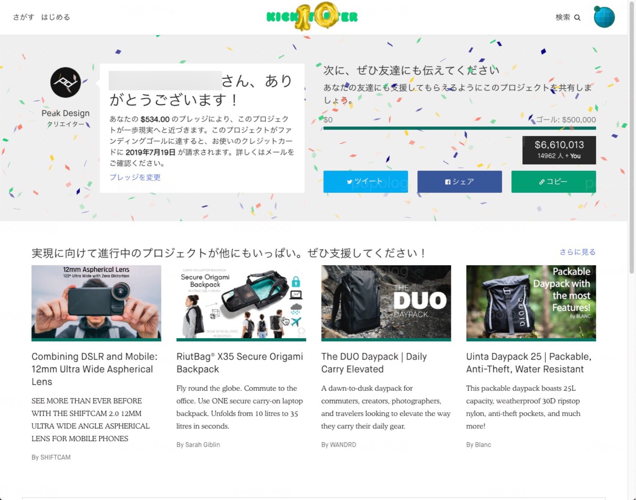Click the Peak Design creator name
636x500 pixels.
coord(65,113)
